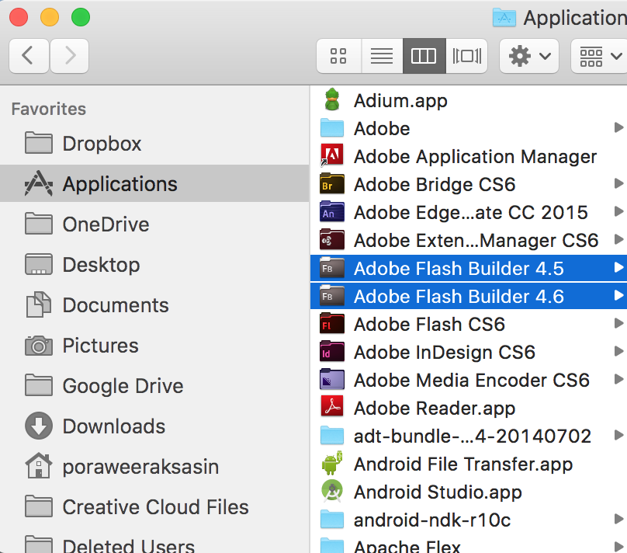
Task: Click the green zoom window button
Action: [x=81, y=18]
